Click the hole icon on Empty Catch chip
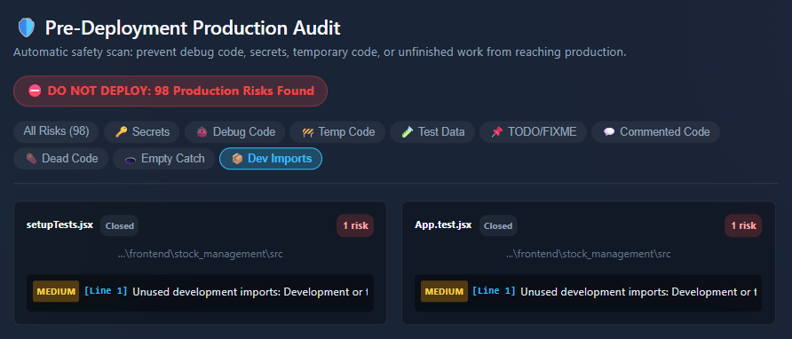The width and height of the screenshot is (792, 339). coord(131,160)
